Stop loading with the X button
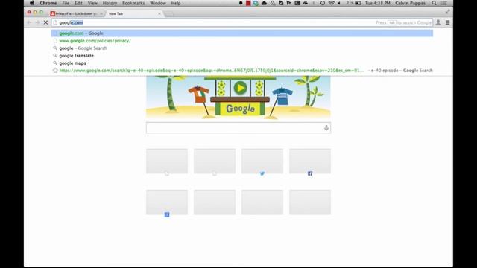 coord(45,22)
